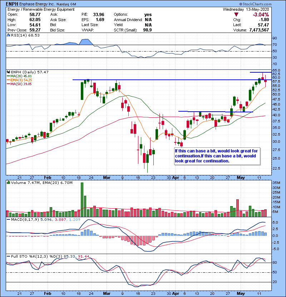The image size is (286, 297).
Task: Click the Volume value 7,473,567
Action: (259, 30)
